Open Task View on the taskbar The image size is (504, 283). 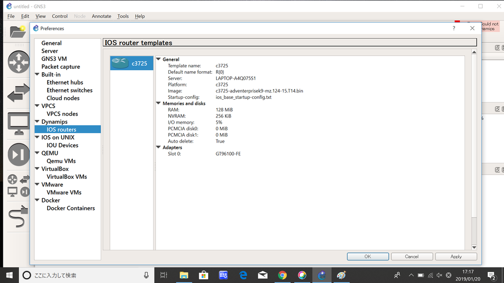(x=163, y=275)
